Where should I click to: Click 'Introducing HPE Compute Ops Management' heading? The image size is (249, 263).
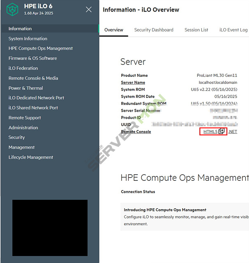(165, 210)
